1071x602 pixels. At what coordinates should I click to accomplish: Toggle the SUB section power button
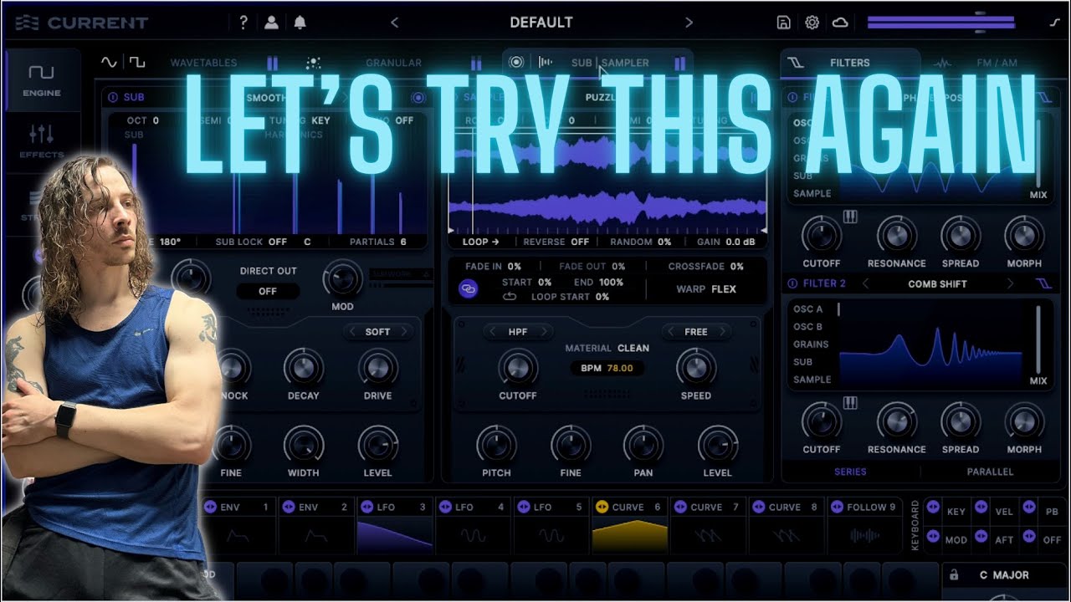tap(113, 97)
